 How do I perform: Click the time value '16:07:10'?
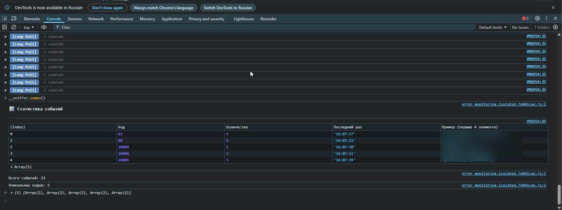(344, 147)
